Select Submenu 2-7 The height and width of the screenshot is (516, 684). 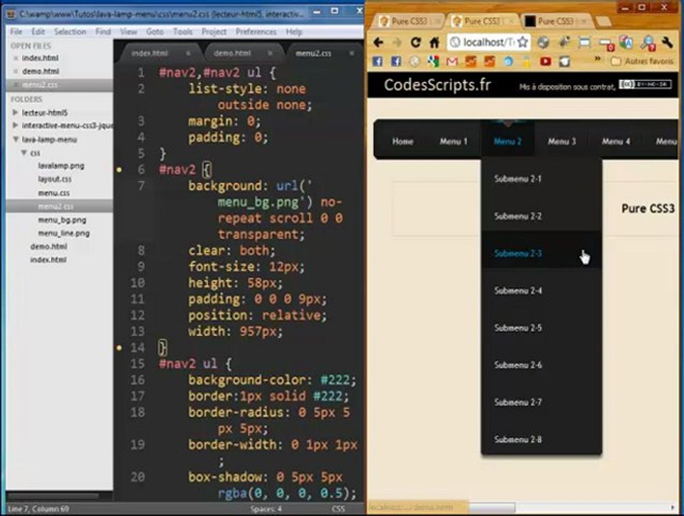click(x=541, y=402)
